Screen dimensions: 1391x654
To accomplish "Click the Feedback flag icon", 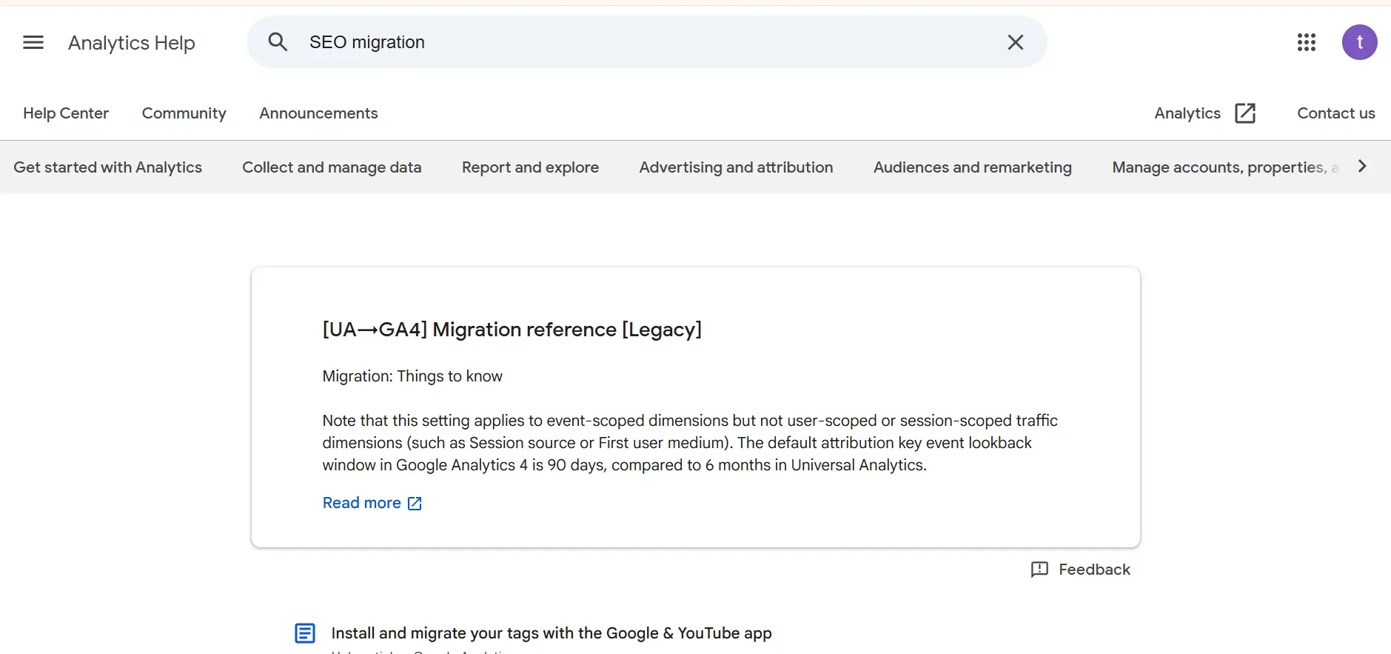I will coord(1039,570).
